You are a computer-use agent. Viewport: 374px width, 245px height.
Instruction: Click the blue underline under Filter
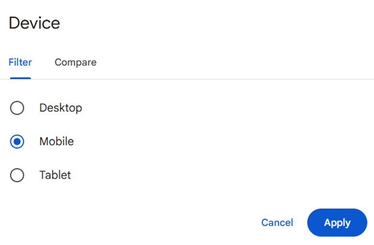pyautogui.click(x=20, y=78)
